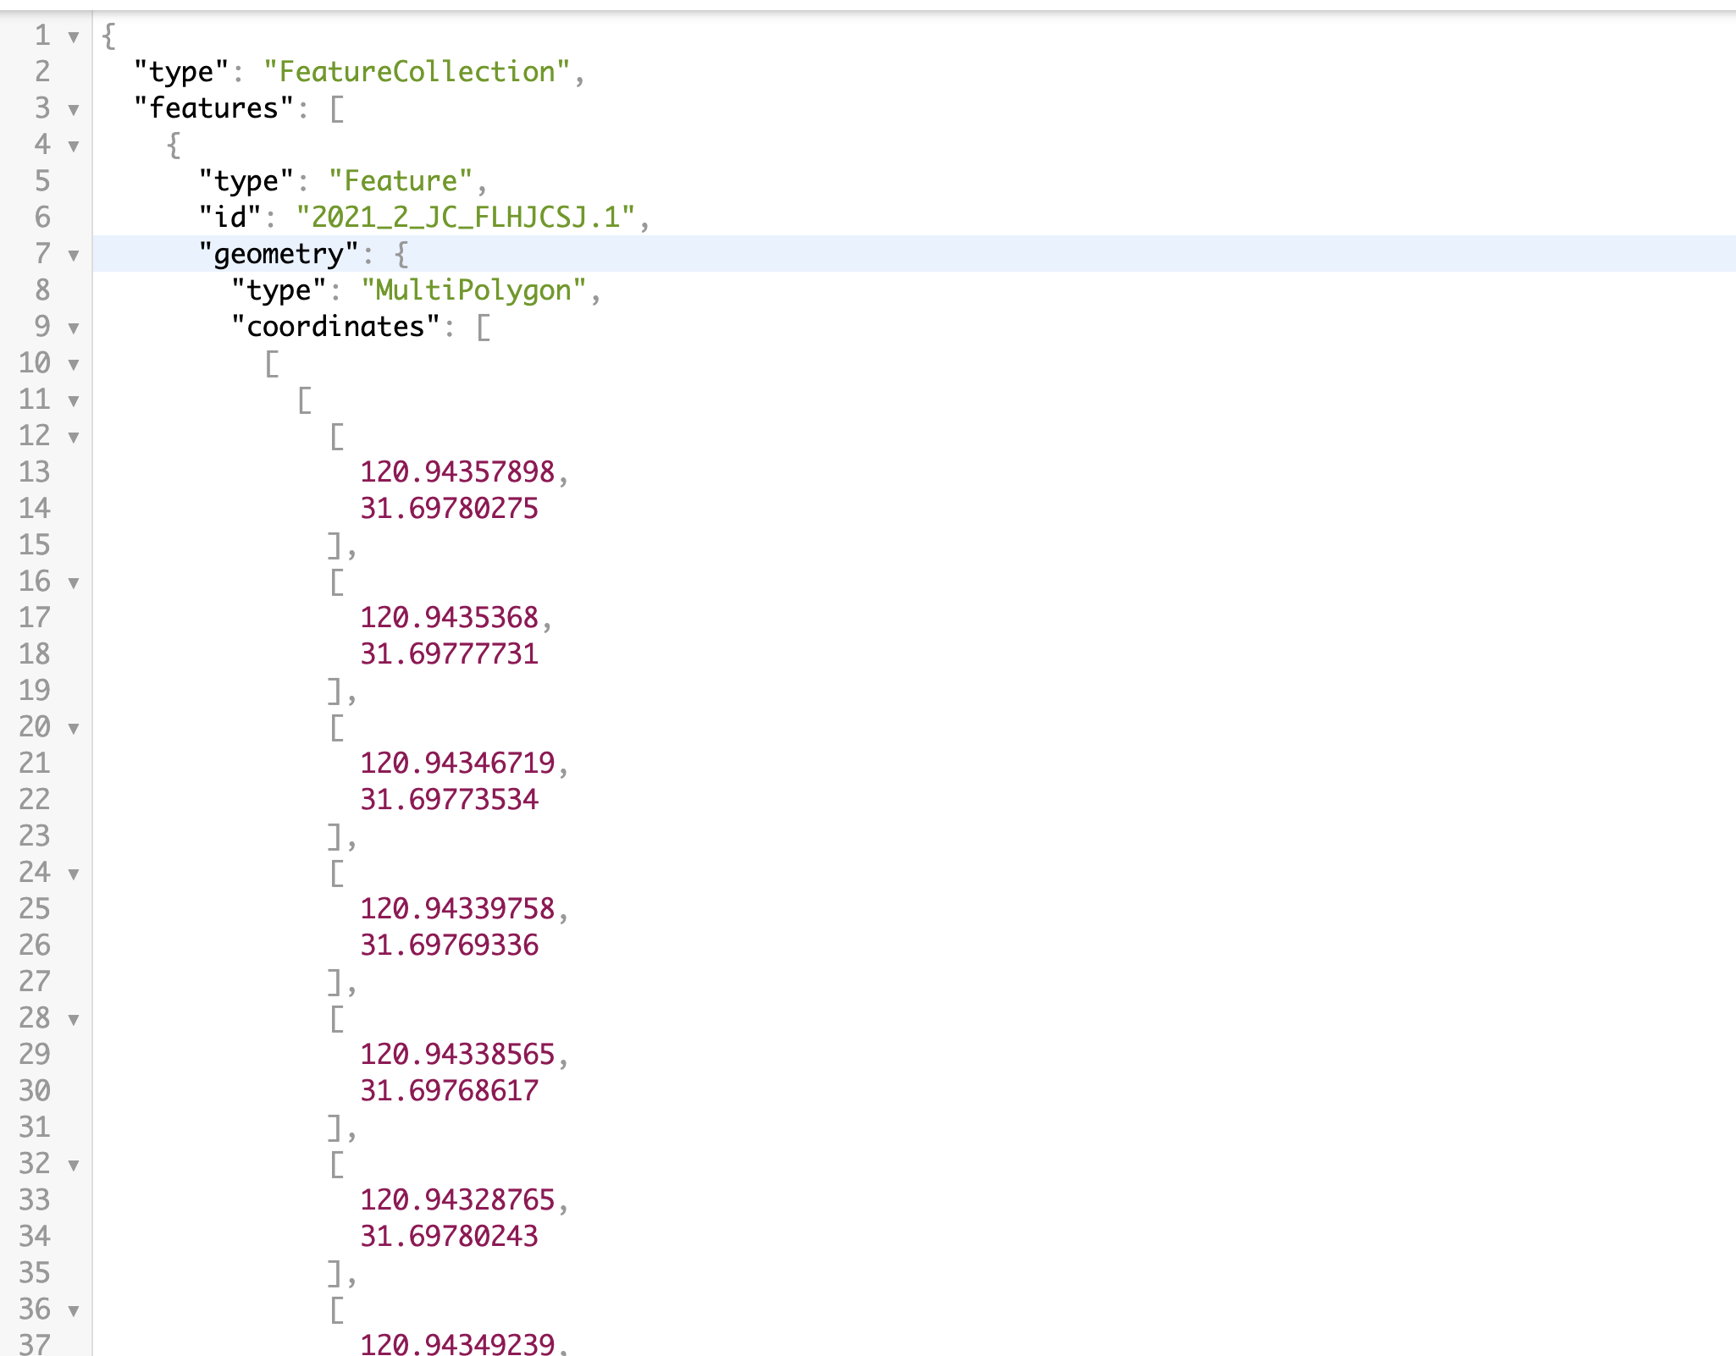Click the "FeatureCollection" string value
The image size is (1736, 1356).
[x=417, y=72]
